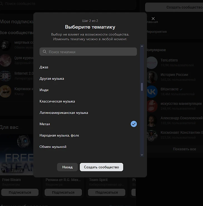Click the История России avatar

[152, 77]
